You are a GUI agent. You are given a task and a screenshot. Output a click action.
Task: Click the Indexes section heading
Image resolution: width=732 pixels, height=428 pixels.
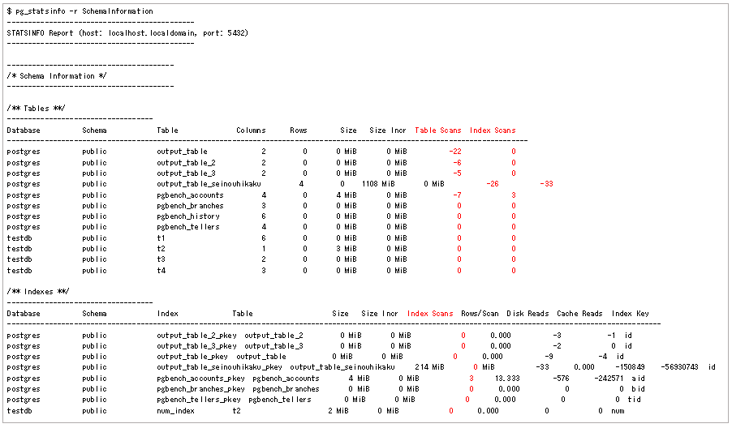click(38, 292)
